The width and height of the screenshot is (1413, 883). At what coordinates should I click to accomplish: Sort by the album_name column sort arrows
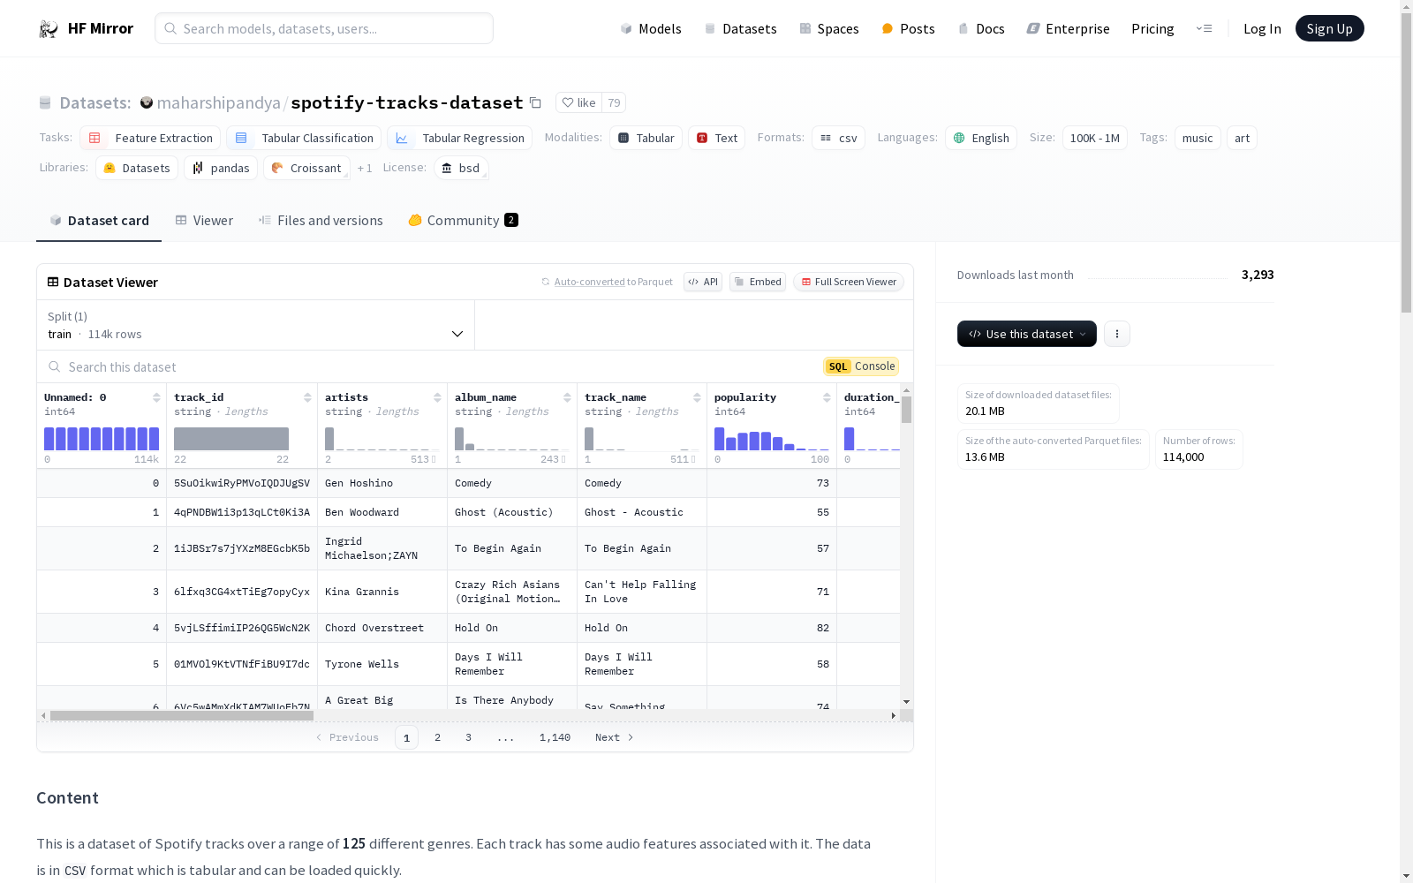click(567, 397)
